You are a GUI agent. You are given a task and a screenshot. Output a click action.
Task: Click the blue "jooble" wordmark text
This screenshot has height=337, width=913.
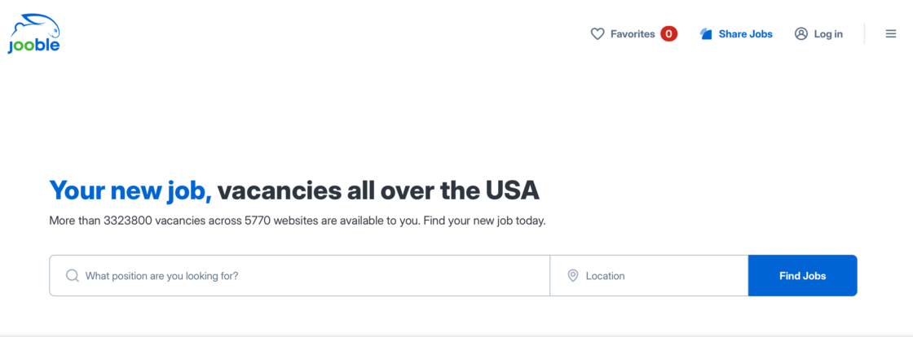point(33,46)
